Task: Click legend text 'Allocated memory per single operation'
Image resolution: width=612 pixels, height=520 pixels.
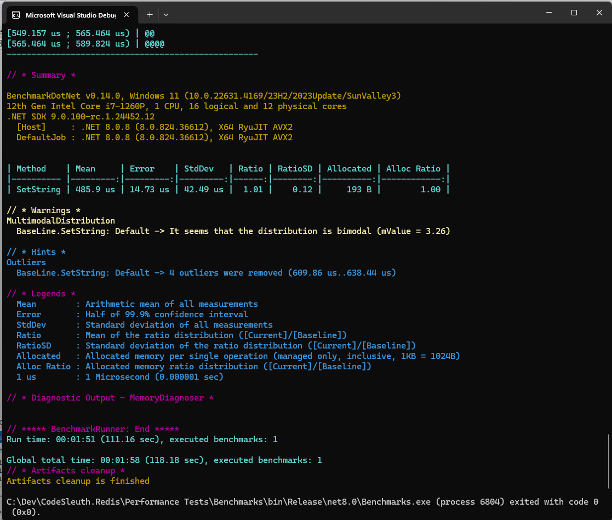Action: 177,356
